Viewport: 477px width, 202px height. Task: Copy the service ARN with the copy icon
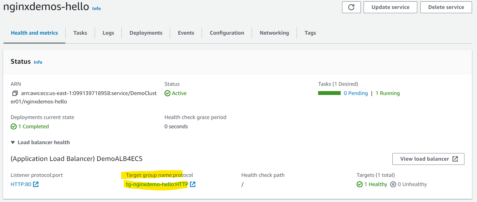(15, 93)
